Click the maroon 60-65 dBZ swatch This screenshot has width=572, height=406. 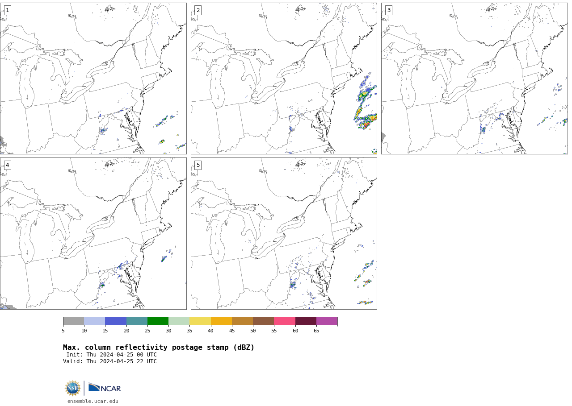coord(306,321)
